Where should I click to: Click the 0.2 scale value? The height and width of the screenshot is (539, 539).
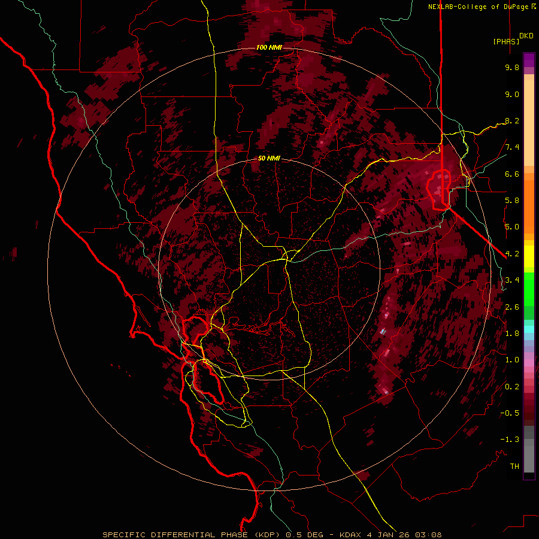tap(512, 386)
